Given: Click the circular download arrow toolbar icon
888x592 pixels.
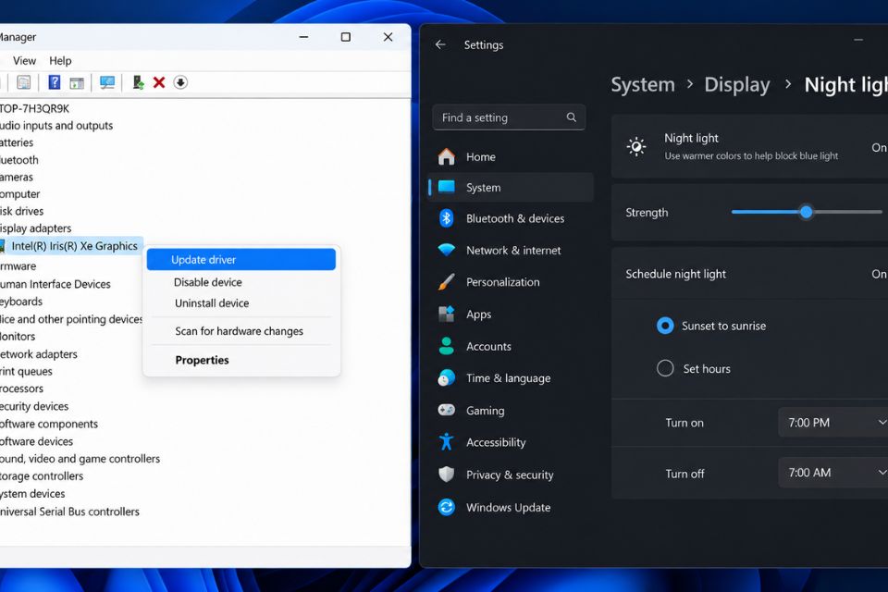Looking at the screenshot, I should tap(180, 82).
